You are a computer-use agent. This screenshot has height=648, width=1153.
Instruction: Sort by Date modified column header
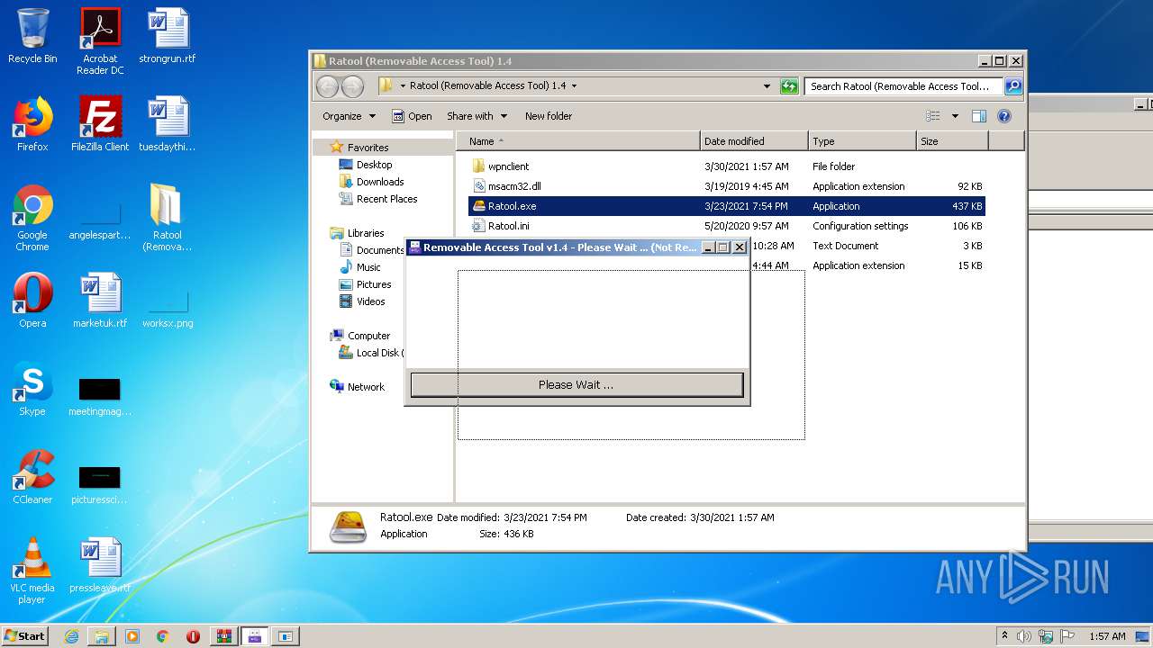pyautogui.click(x=754, y=141)
